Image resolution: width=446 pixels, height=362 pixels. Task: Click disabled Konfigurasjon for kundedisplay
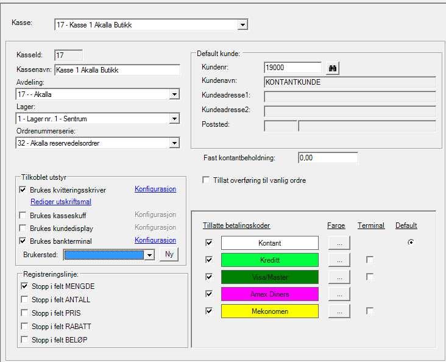tap(155, 227)
